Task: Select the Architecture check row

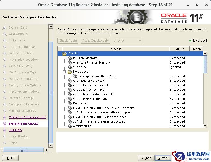Action: [x=130, y=126]
